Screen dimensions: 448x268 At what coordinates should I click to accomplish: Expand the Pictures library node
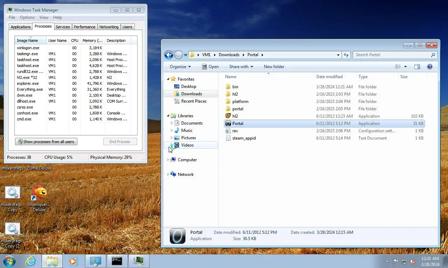tap(171, 138)
